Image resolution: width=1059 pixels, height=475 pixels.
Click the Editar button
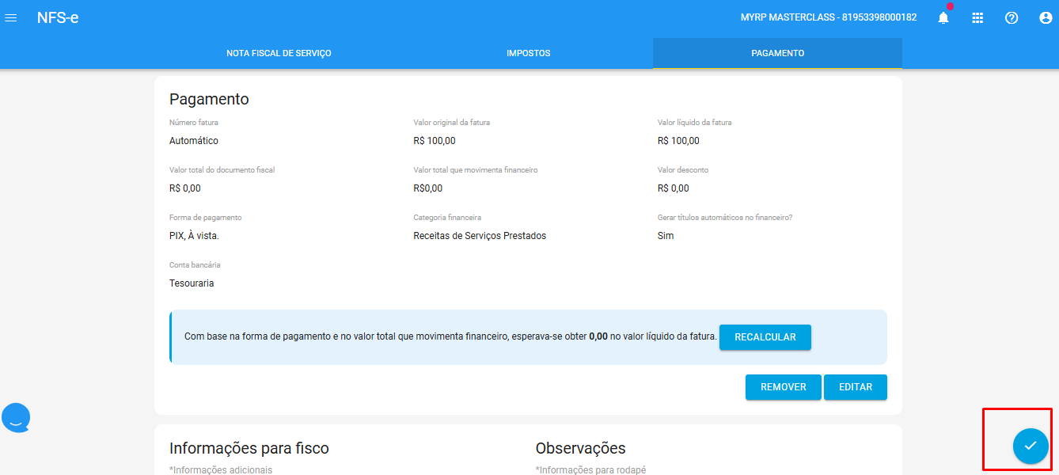[x=856, y=387]
